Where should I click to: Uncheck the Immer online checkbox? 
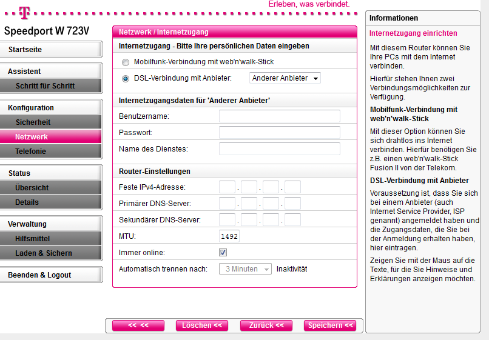tap(223, 253)
